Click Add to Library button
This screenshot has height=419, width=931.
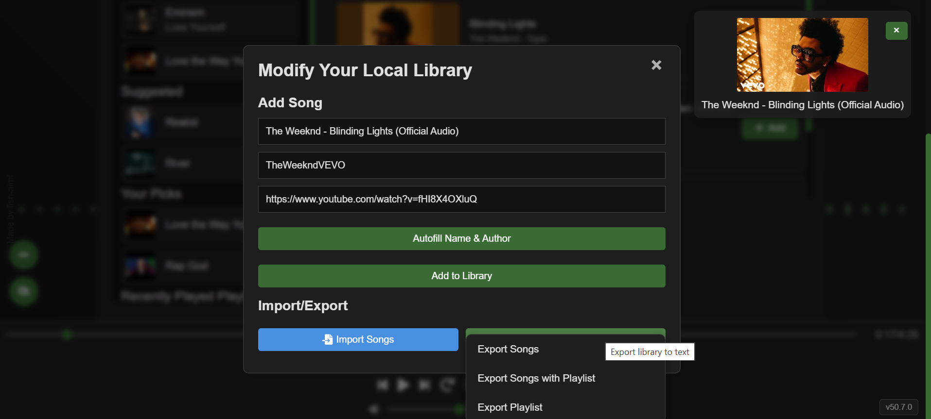pyautogui.click(x=461, y=276)
